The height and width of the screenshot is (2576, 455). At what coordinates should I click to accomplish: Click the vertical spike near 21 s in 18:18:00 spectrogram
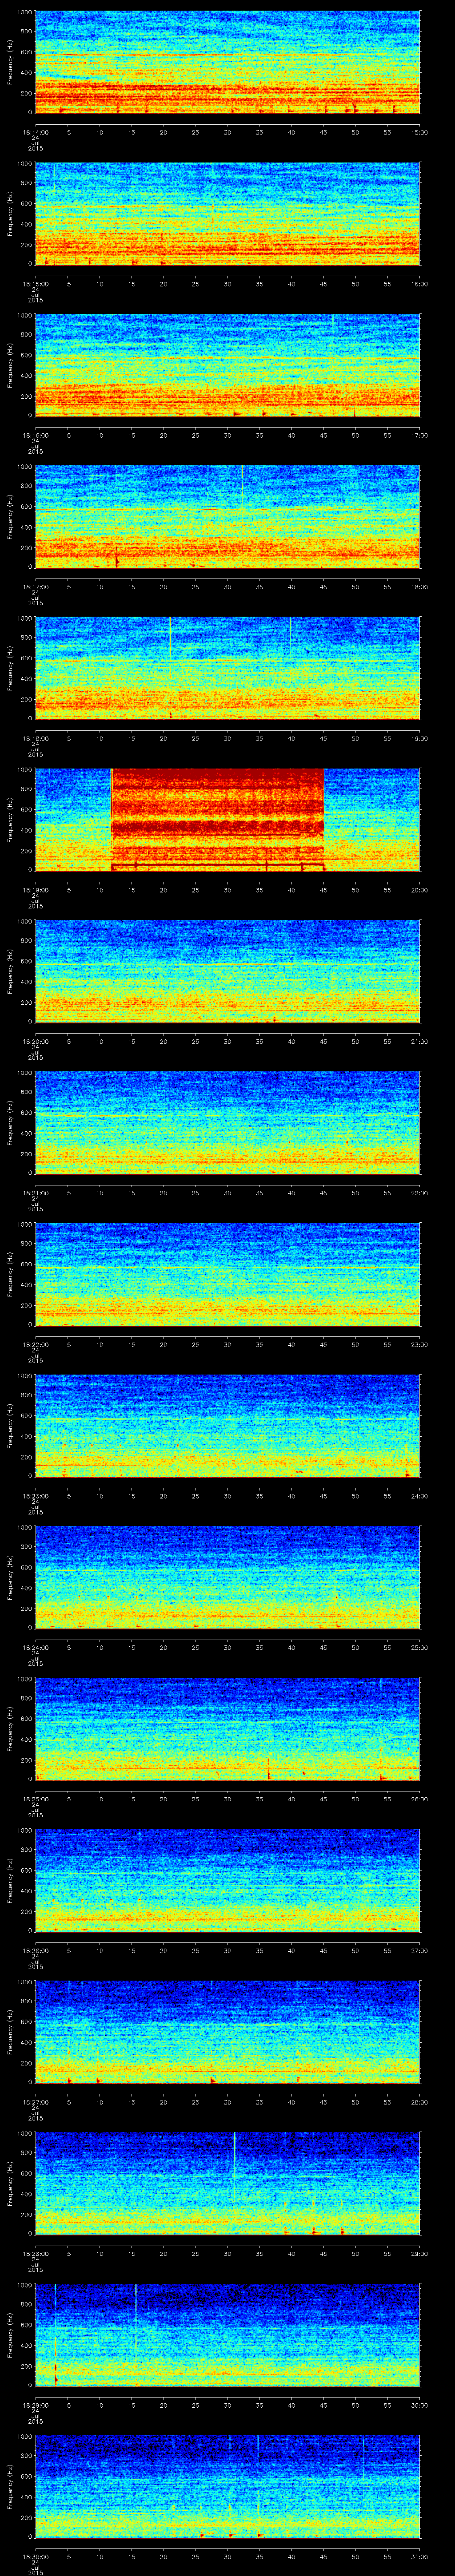(x=170, y=637)
